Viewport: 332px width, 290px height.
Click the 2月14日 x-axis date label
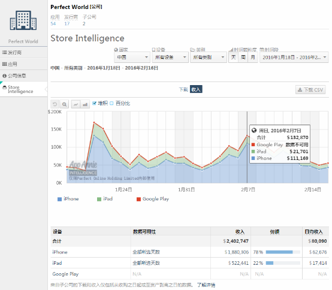pyautogui.click(x=312, y=190)
